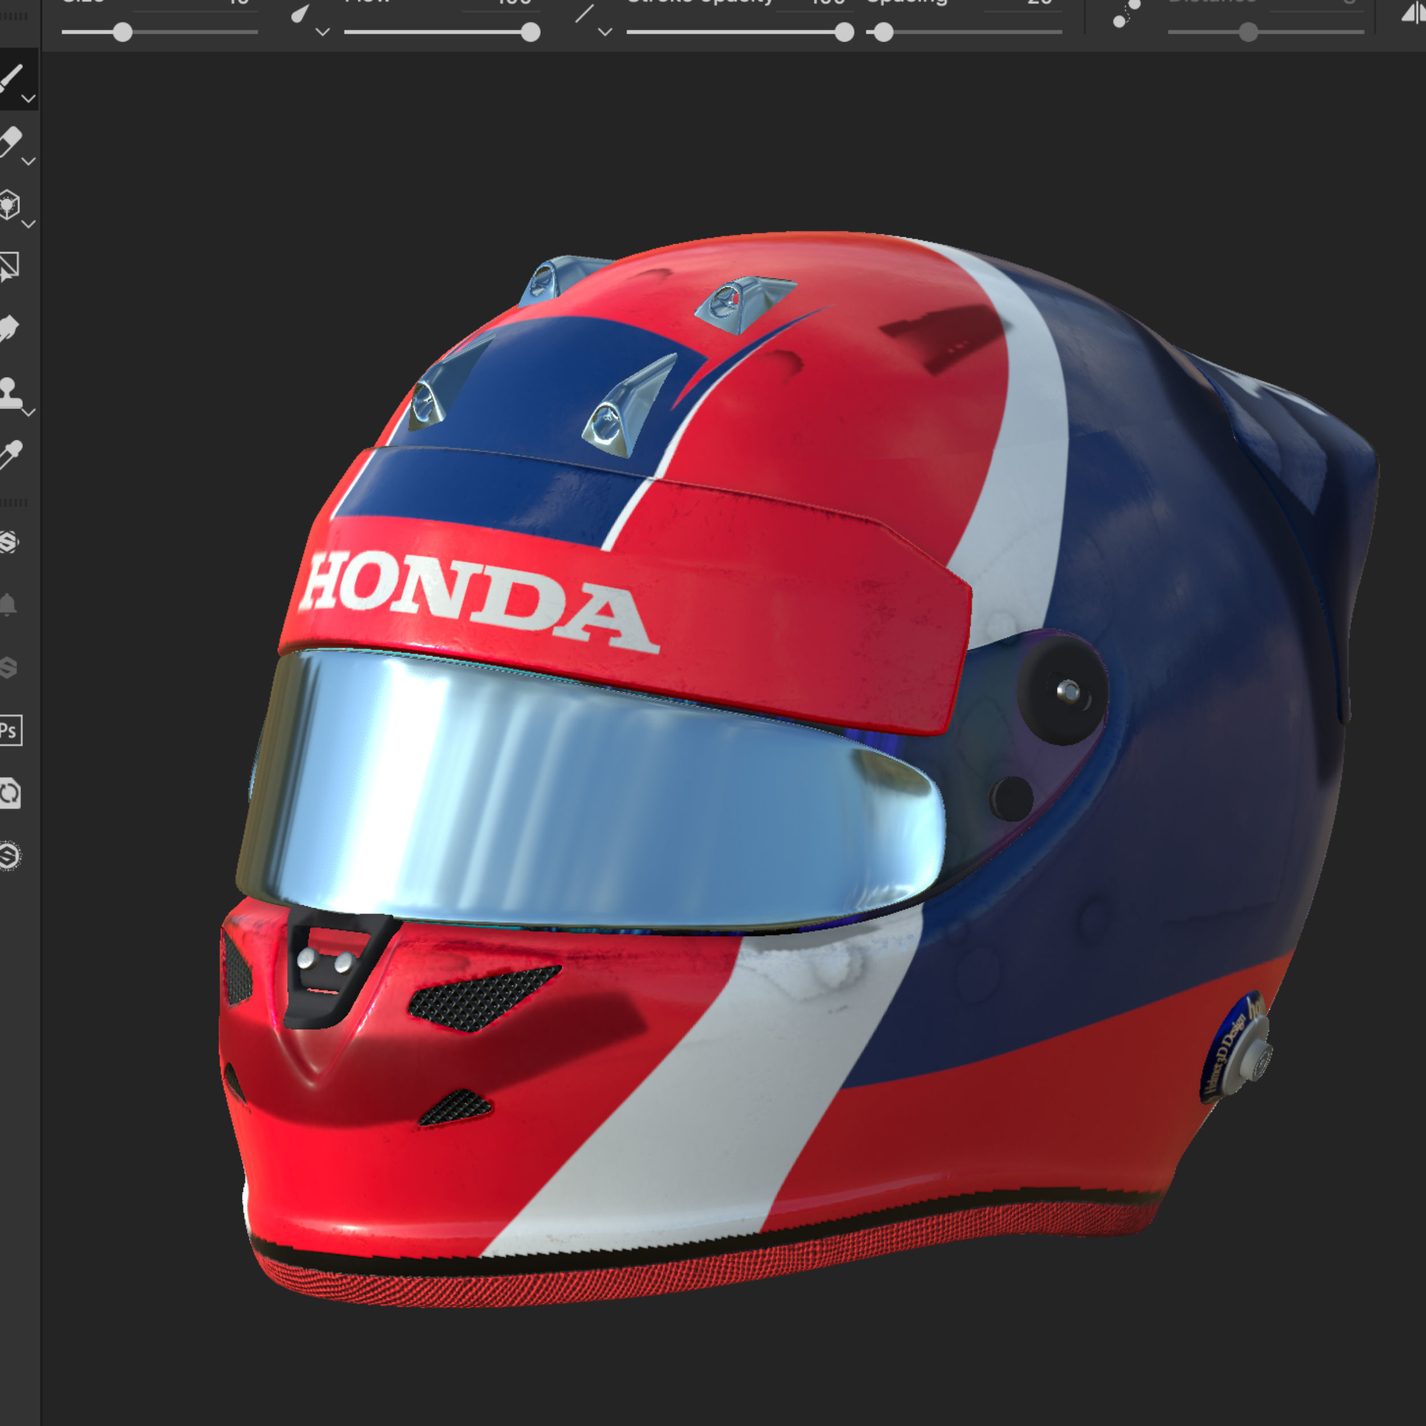The height and width of the screenshot is (1426, 1426).
Task: Toggle the Symmetry icon at toolbar end
Action: (1414, 13)
